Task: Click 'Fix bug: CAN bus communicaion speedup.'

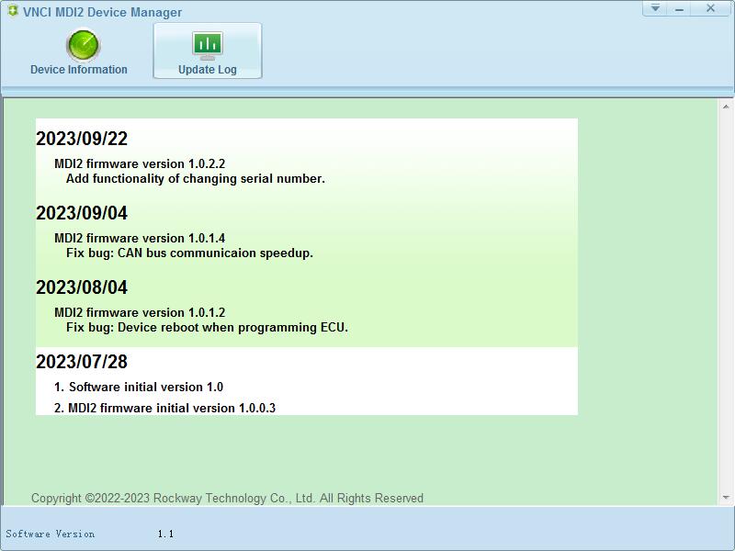Action: (x=189, y=253)
